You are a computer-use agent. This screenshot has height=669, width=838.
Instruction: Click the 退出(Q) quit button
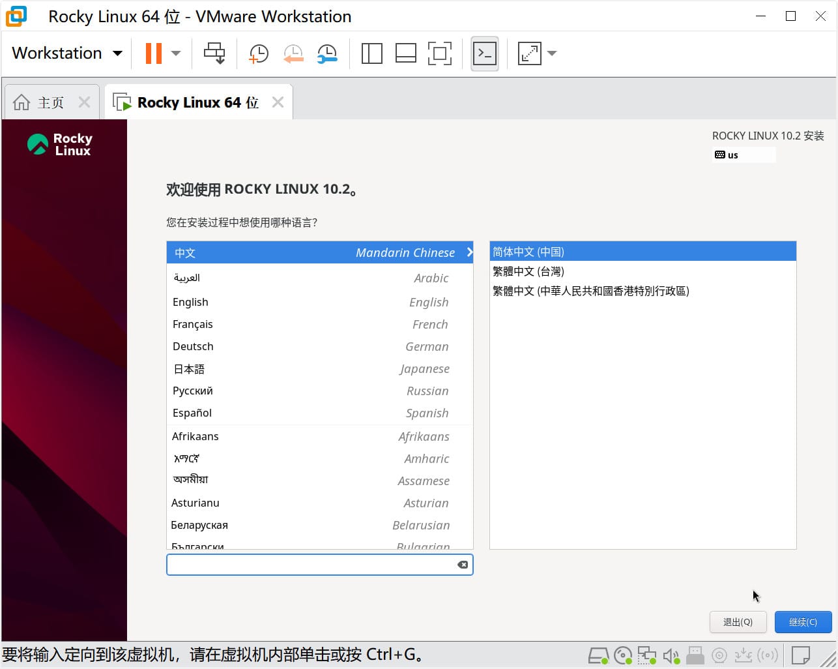click(738, 622)
